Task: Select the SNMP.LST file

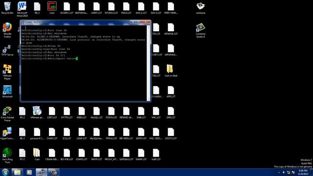Action: click(x=141, y=154)
